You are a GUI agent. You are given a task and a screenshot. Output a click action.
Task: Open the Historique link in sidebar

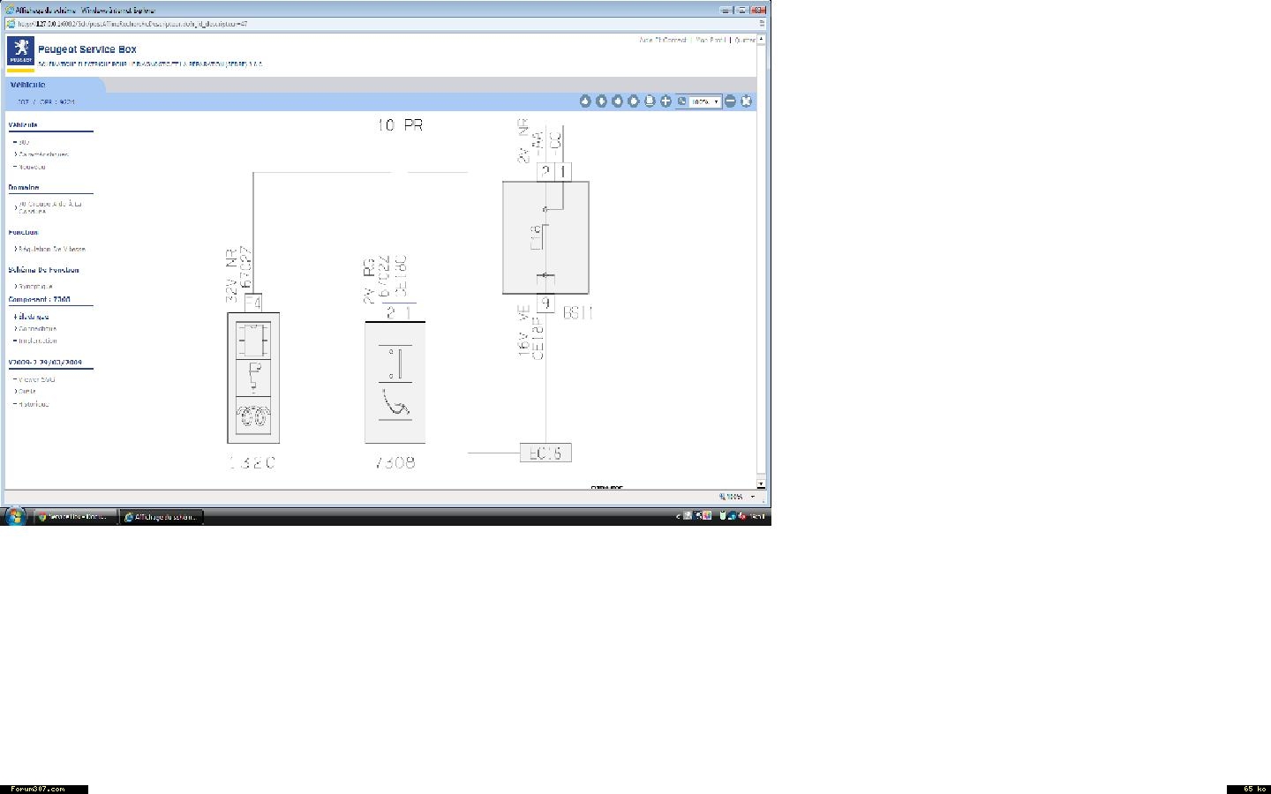pyautogui.click(x=34, y=404)
